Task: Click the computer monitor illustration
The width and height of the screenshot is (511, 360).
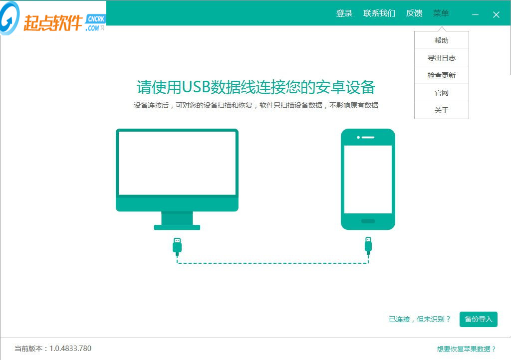Action: click(x=177, y=180)
